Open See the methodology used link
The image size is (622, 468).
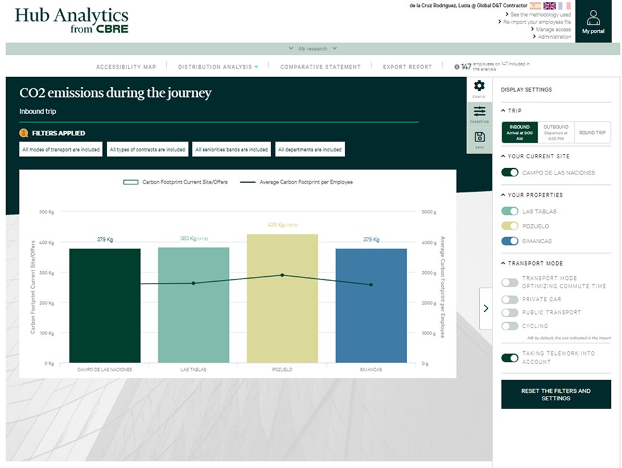pos(540,14)
